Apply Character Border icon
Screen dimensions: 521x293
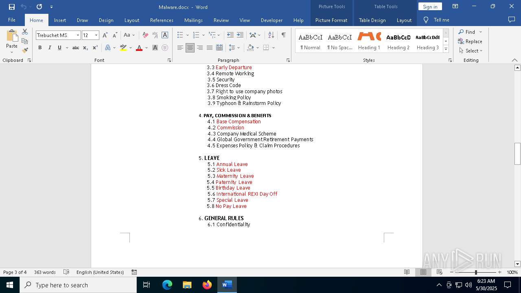[165, 35]
